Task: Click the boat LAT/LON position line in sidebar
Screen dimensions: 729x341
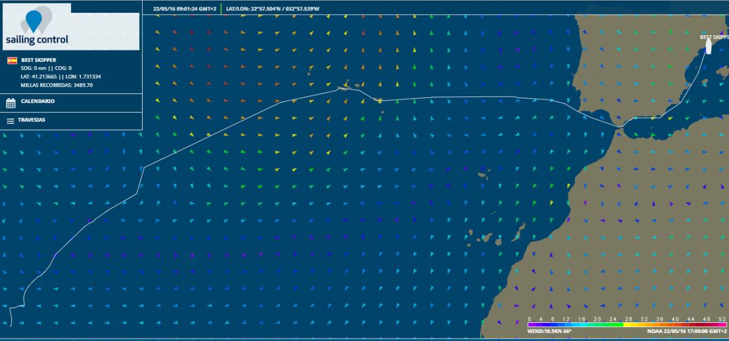Action: [61, 76]
